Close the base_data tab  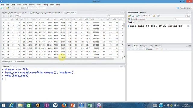click(76, 13)
